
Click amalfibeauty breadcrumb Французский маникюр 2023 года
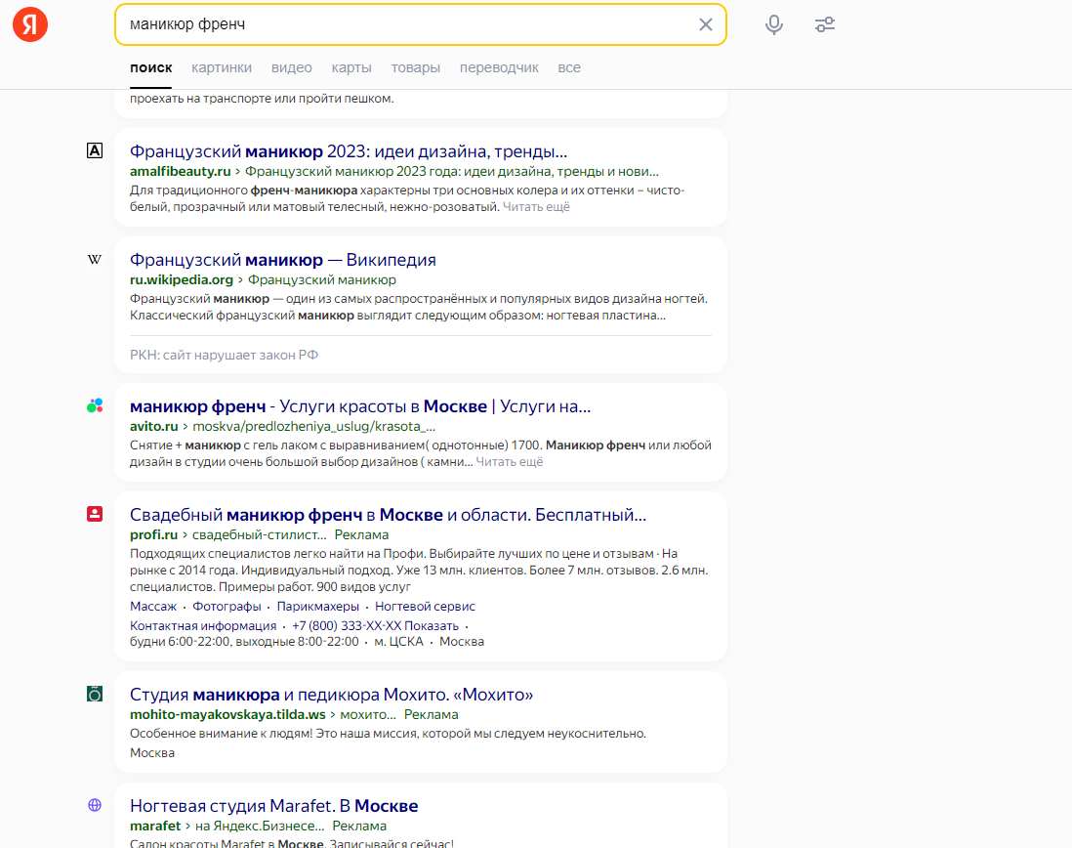[452, 172]
